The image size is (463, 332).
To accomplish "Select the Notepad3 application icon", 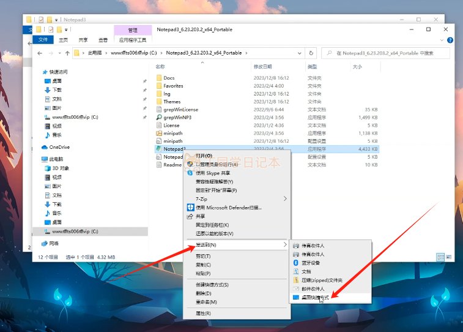I will click(x=159, y=149).
